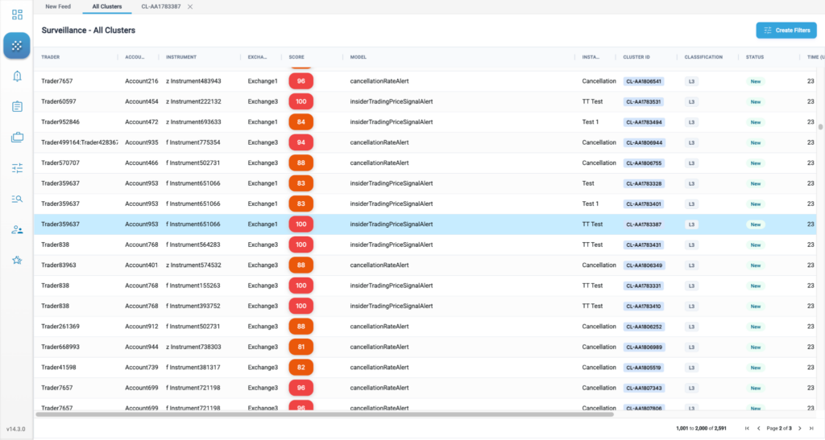Go to next page of results
The height and width of the screenshot is (440, 825).
pyautogui.click(x=800, y=429)
